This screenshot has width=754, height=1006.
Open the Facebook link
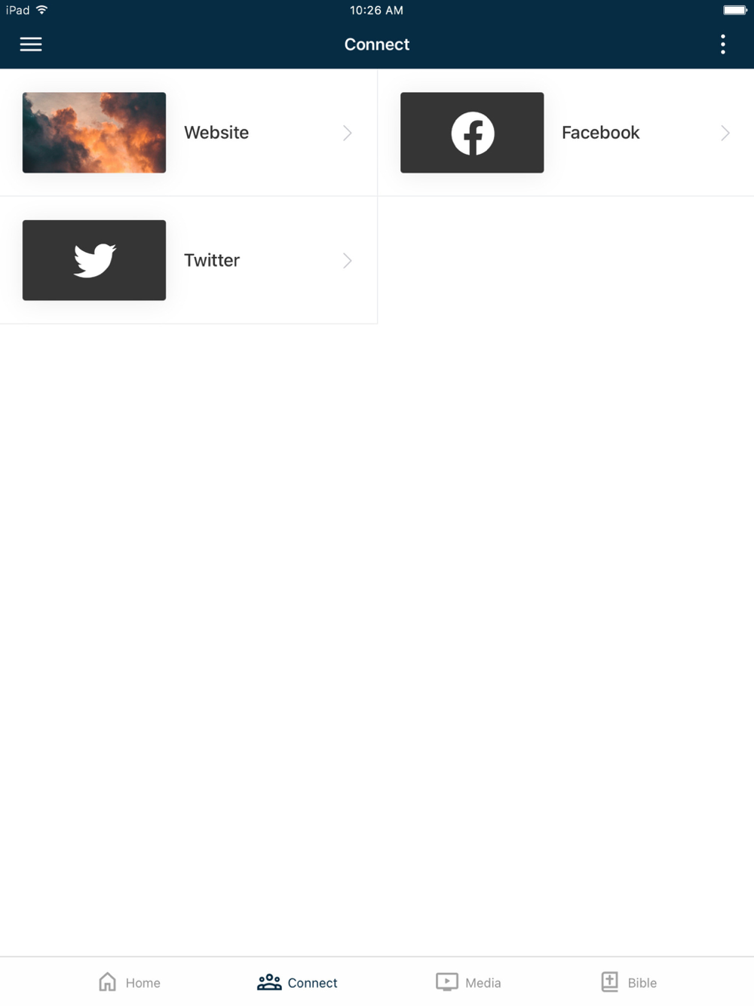565,133
